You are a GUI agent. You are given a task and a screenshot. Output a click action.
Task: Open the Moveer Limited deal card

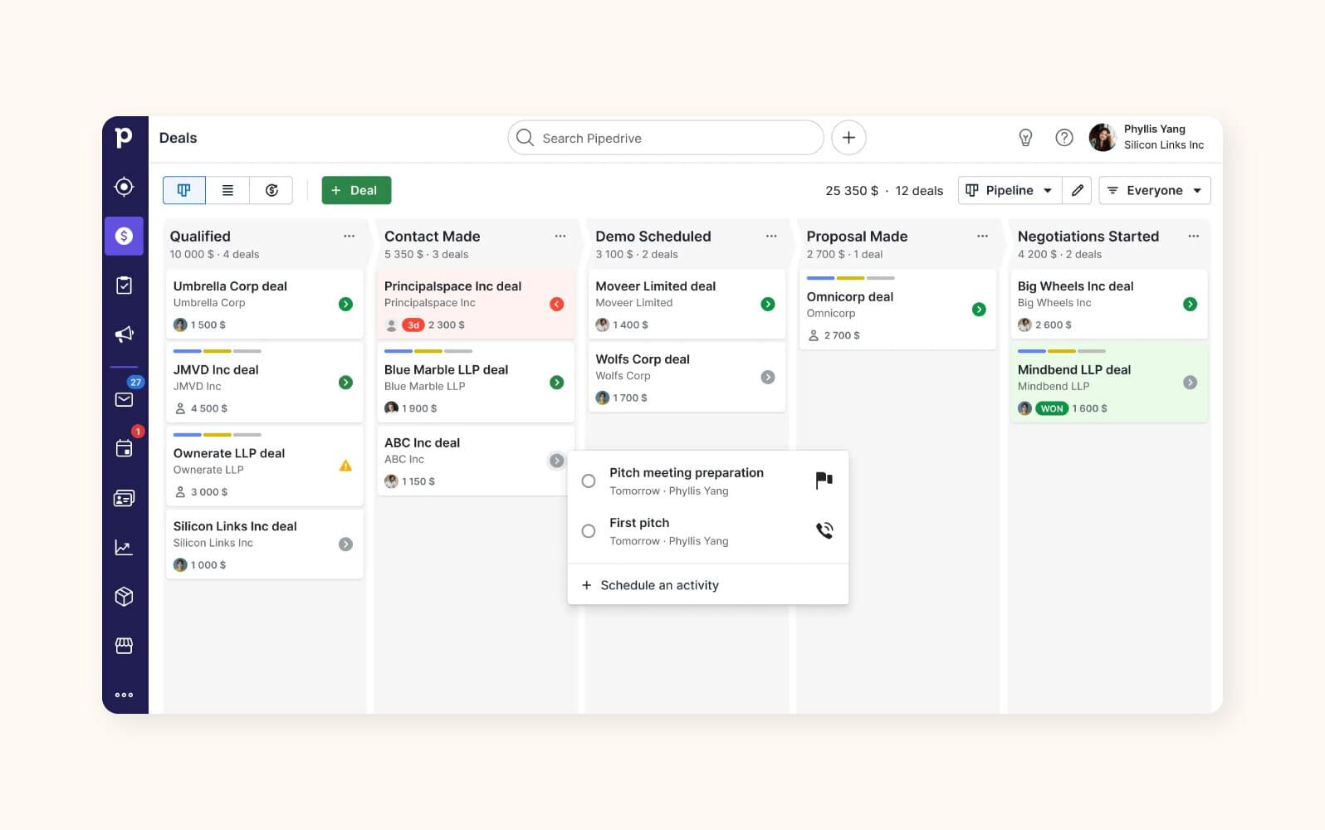click(687, 304)
